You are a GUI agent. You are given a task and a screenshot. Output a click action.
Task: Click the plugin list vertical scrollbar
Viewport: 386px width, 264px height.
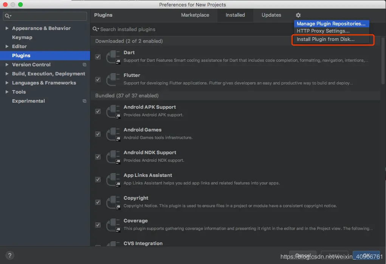(383, 61)
